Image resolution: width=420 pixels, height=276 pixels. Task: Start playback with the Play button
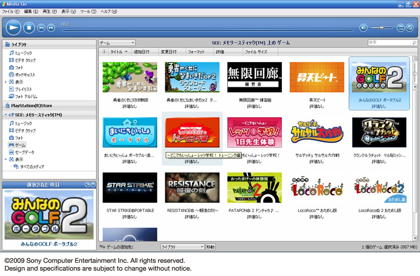(x=14, y=27)
